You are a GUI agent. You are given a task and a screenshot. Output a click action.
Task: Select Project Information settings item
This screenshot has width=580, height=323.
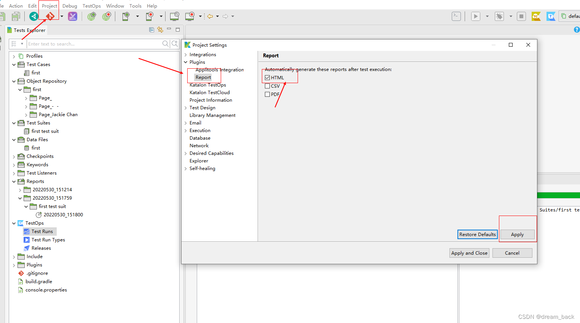coord(211,100)
